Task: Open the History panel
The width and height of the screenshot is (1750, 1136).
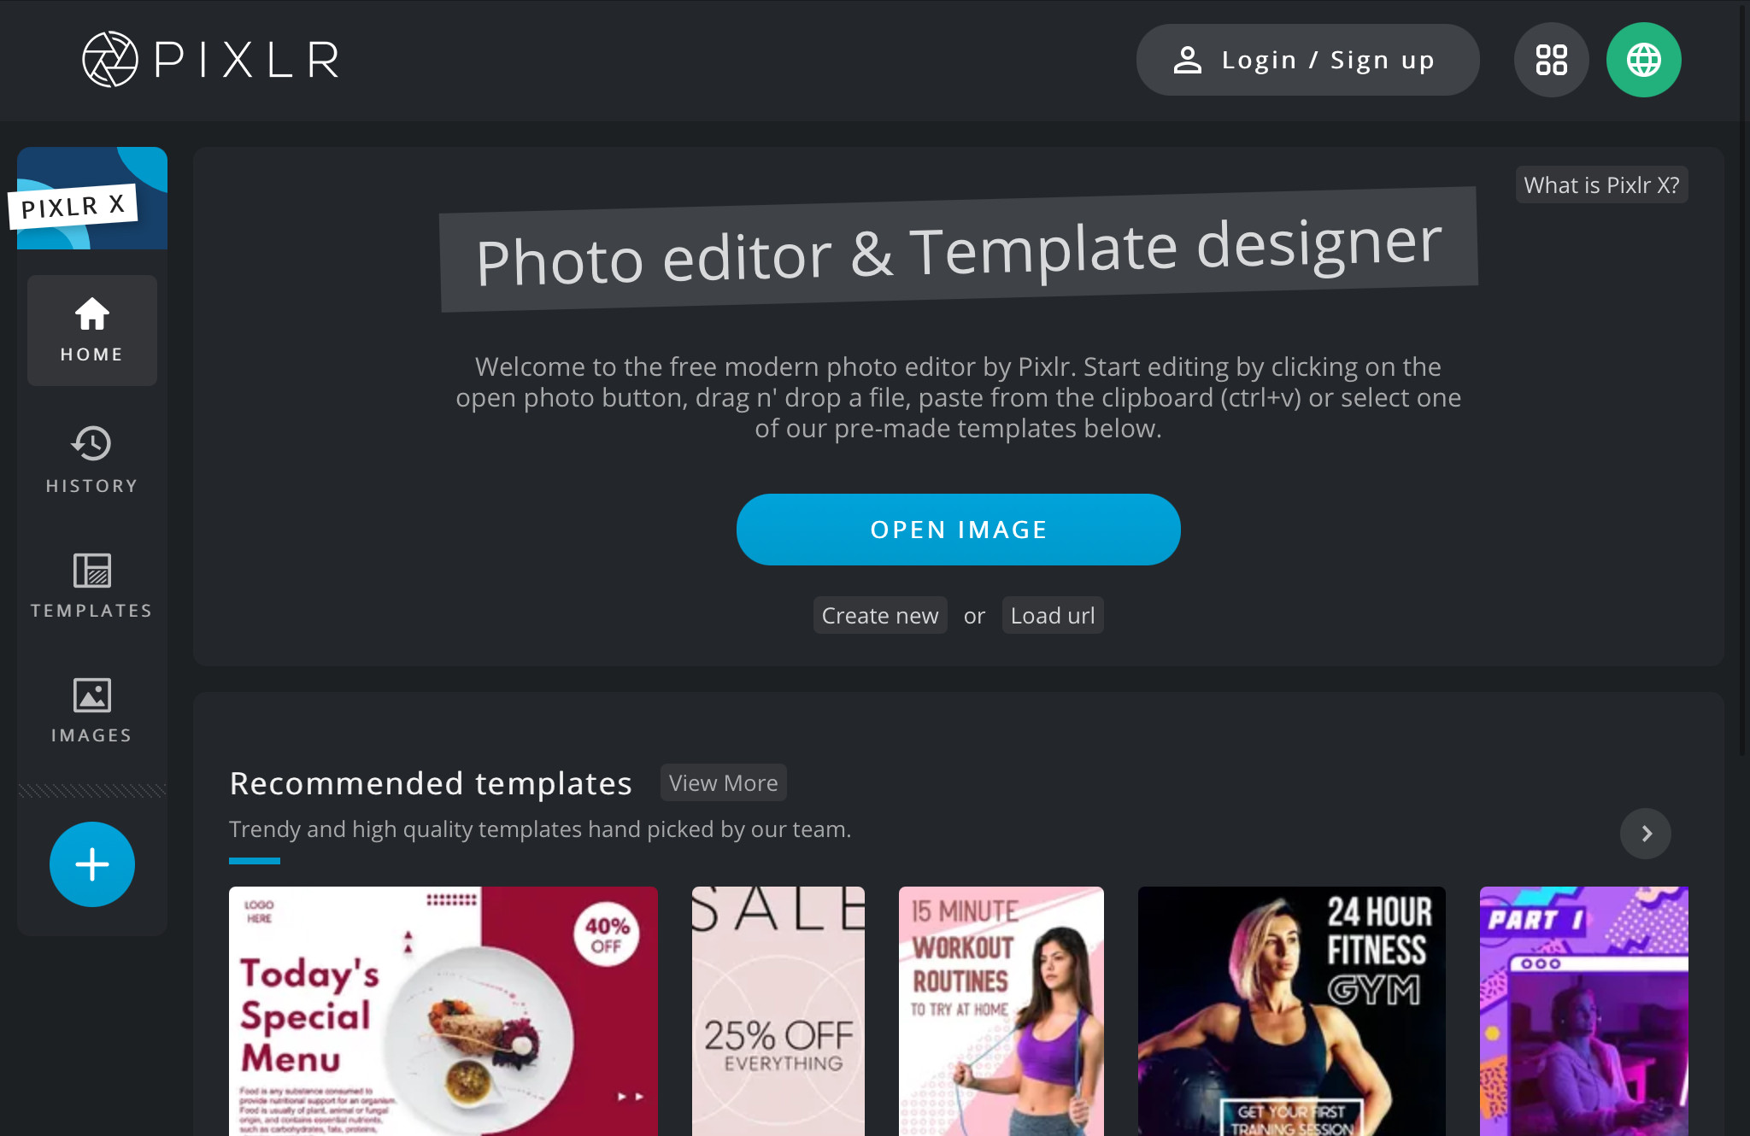Action: pos(91,455)
